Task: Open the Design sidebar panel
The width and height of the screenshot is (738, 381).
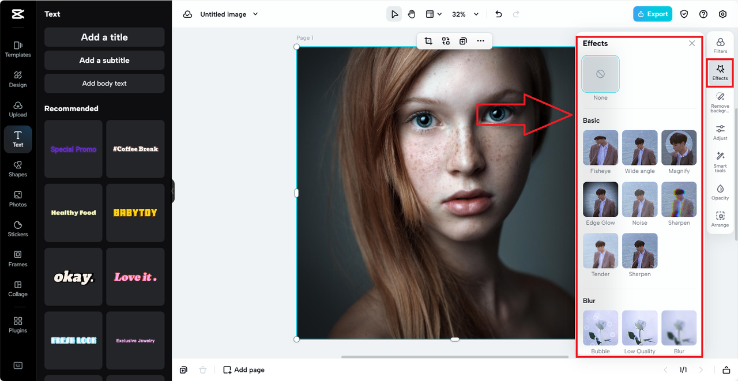Action: pyautogui.click(x=18, y=79)
